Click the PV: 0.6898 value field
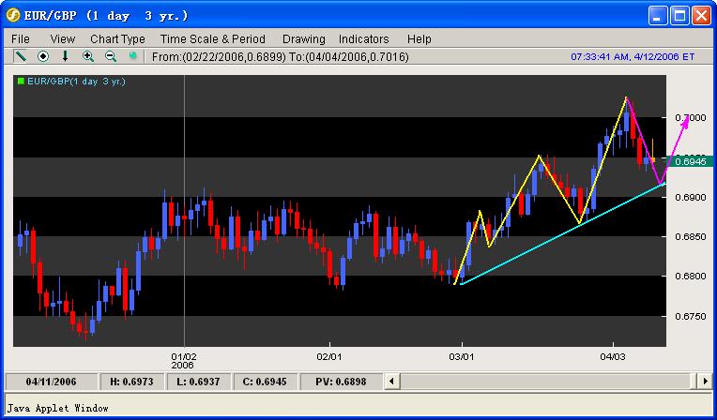Image resolution: width=717 pixels, height=420 pixels. coord(341,382)
